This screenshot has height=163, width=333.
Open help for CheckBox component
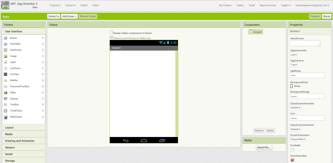[43, 44]
